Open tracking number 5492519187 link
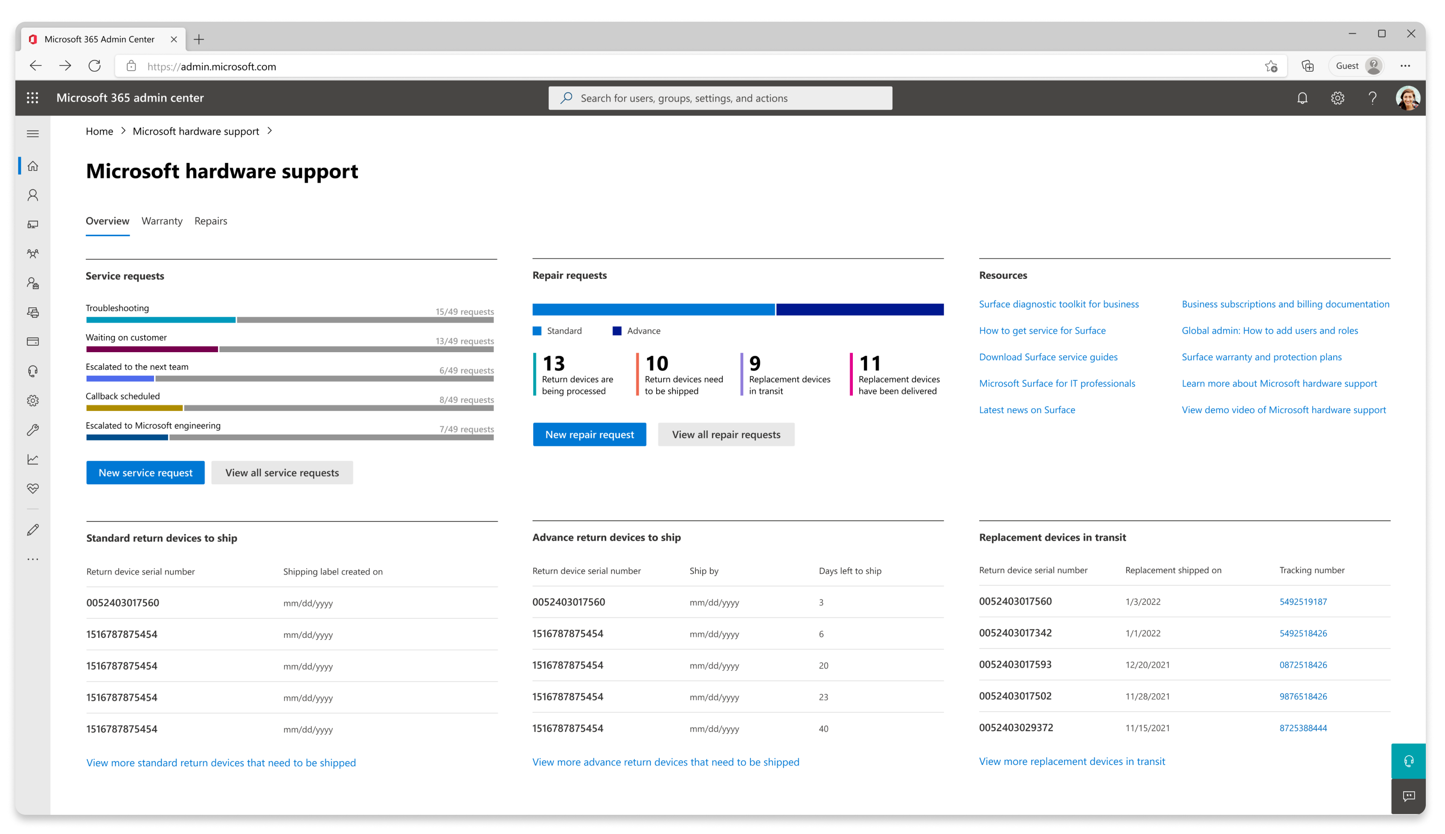 (x=1303, y=602)
